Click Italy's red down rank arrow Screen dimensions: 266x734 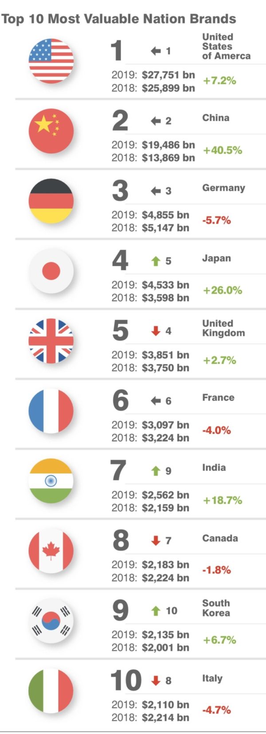(x=156, y=681)
